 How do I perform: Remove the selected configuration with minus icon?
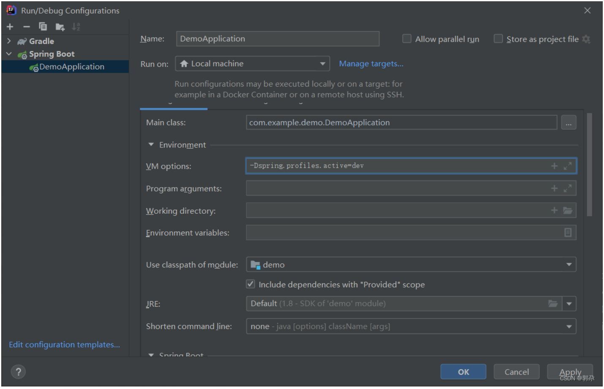point(27,27)
